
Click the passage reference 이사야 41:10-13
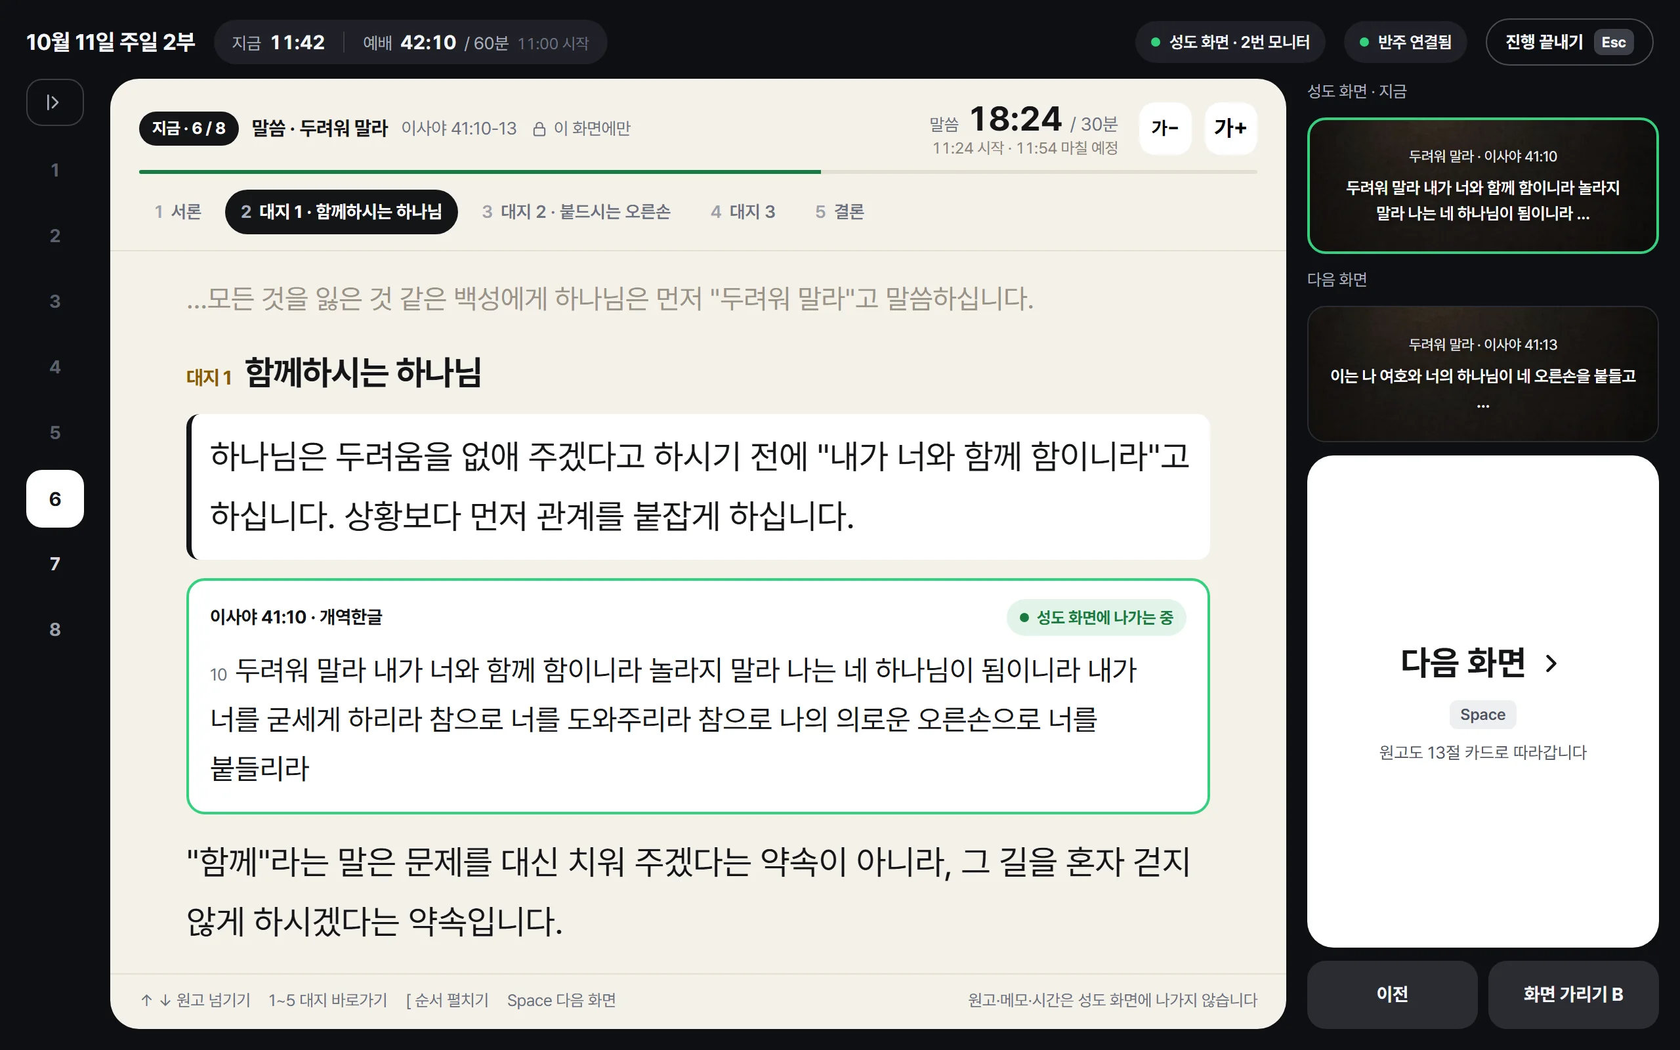pos(459,129)
